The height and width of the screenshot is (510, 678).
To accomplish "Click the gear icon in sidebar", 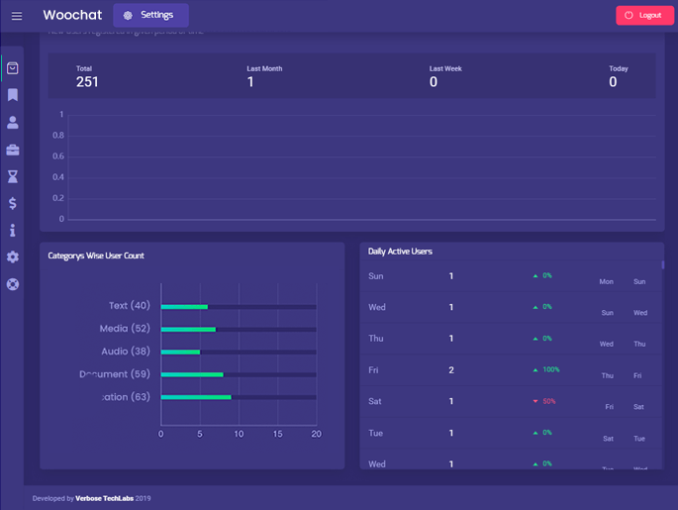I will 13,256.
